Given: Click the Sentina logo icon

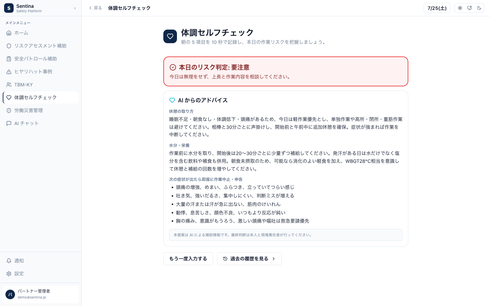Looking at the screenshot, I should point(9,8).
